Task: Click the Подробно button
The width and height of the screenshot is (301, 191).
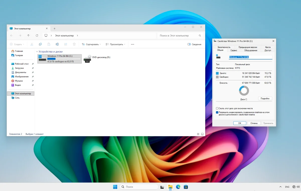Action: click(x=265, y=99)
